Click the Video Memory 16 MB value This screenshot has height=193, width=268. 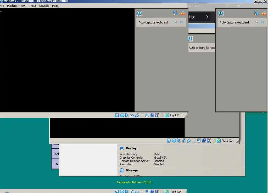coord(157,154)
